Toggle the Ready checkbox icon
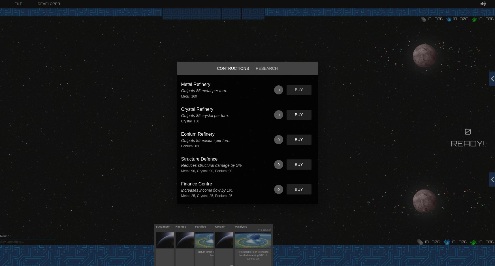 (x=468, y=132)
